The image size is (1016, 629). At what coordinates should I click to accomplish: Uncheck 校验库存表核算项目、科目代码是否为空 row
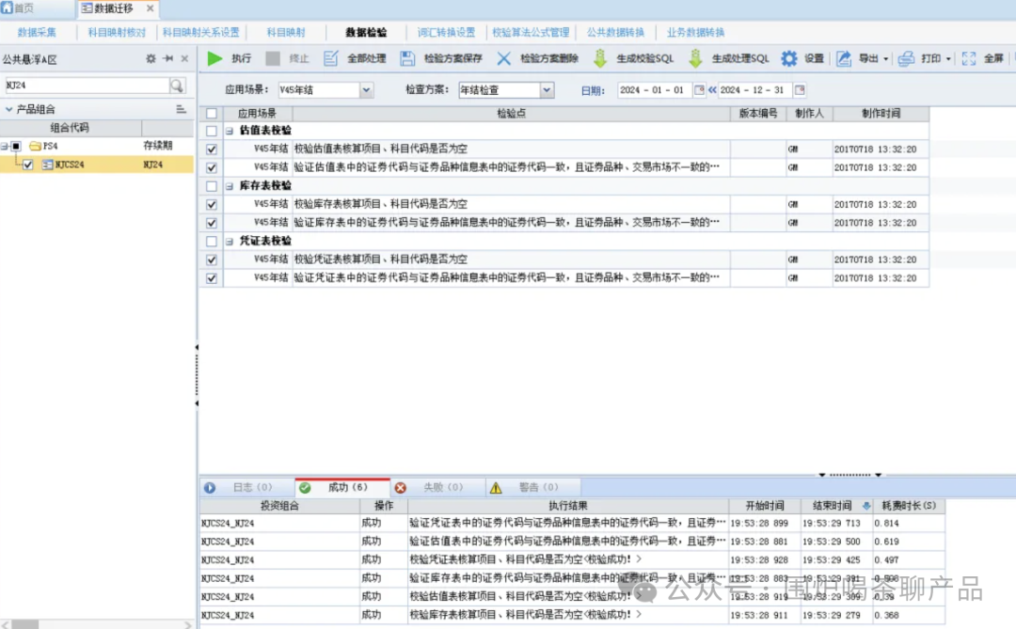(x=212, y=204)
